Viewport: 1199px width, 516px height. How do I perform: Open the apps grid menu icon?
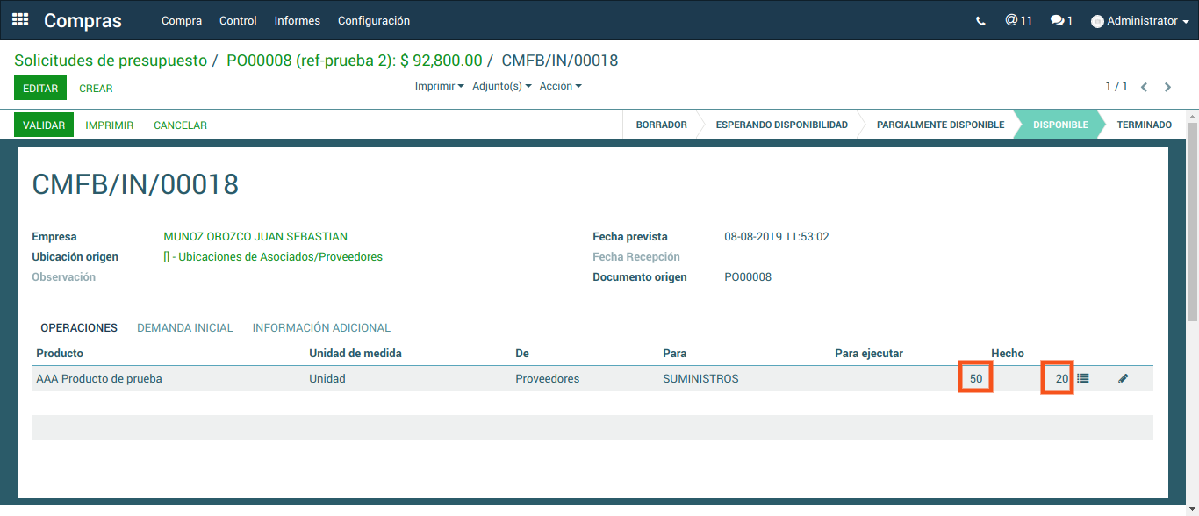[x=20, y=19]
